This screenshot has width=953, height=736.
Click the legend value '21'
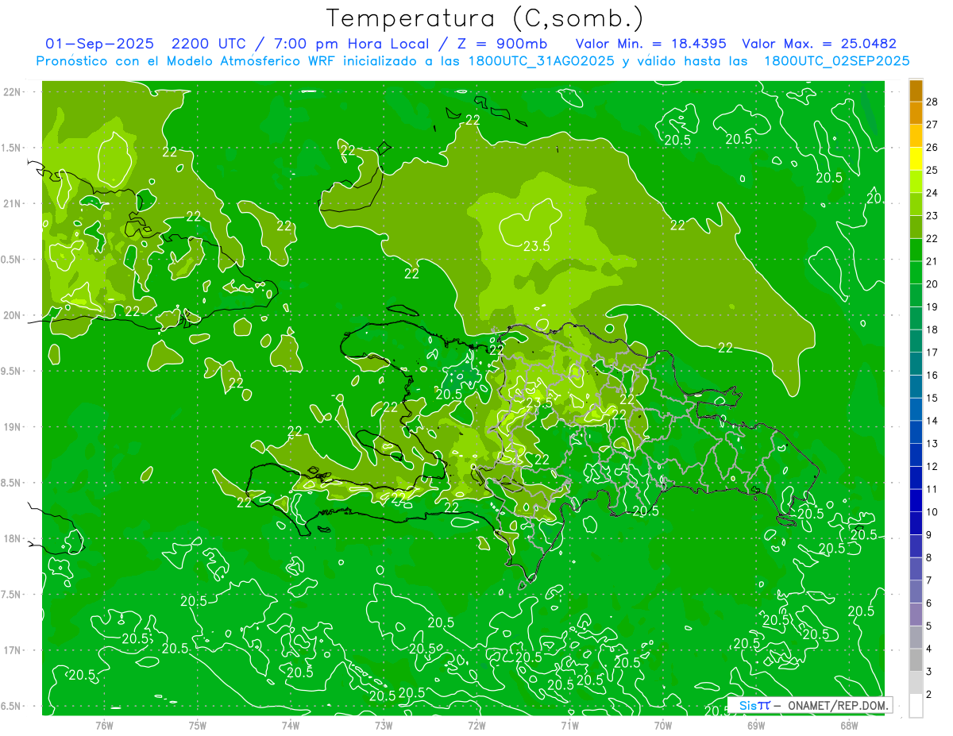point(932,261)
